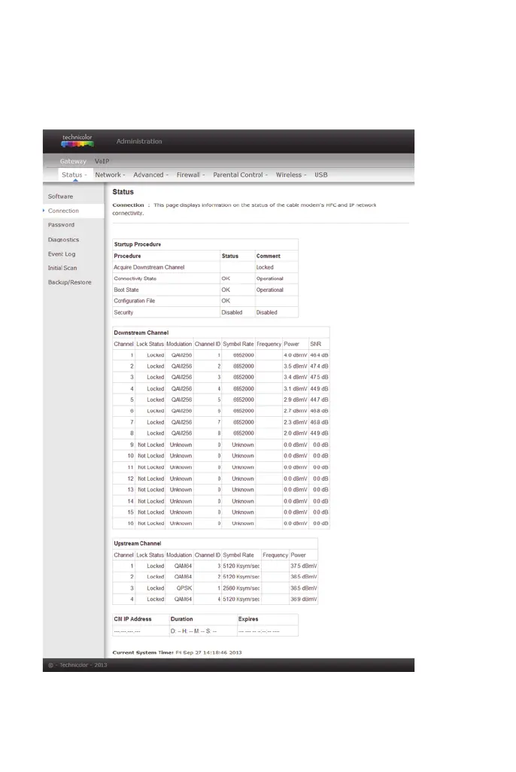Viewport: 516px width, 772px height.
Task: Click the 4.0 dBmV power value
Action: click(295, 355)
